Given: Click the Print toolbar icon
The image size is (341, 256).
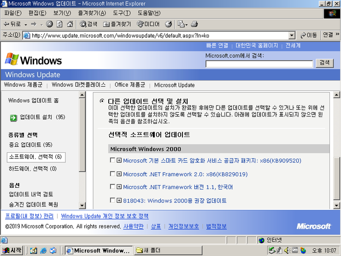Looking at the screenshot, I should (x=194, y=24).
